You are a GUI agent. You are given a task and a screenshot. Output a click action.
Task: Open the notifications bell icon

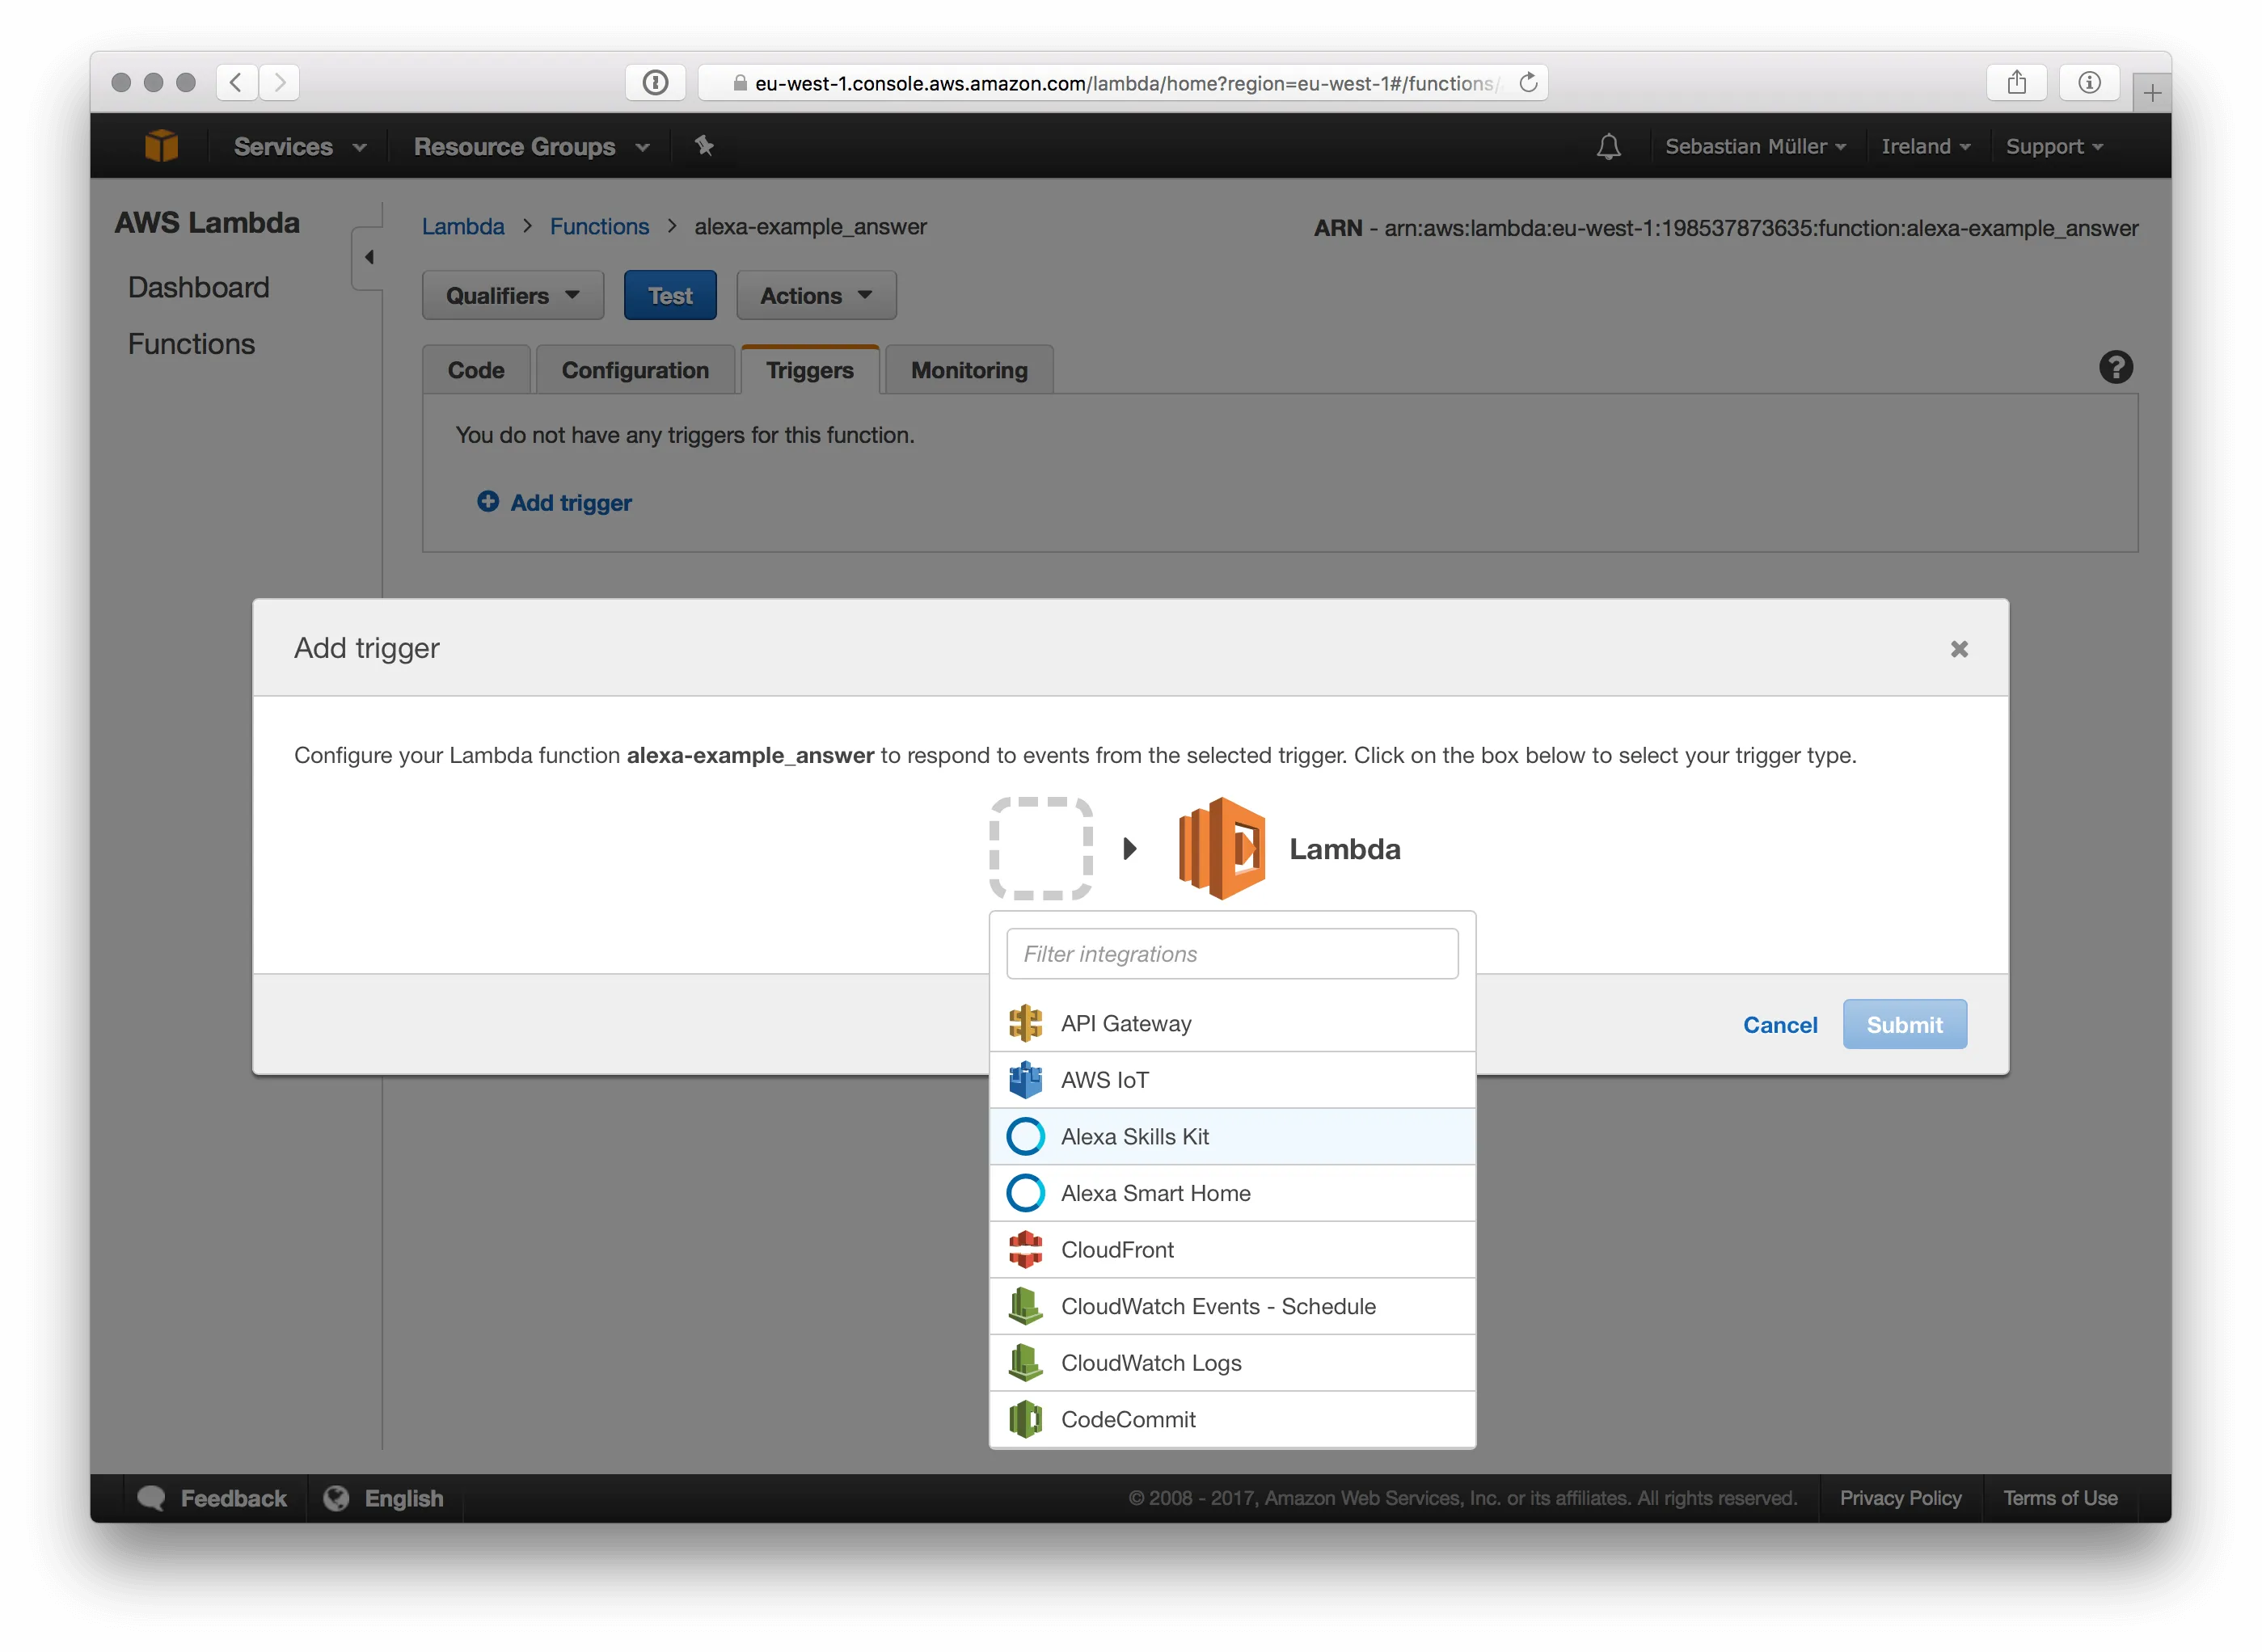click(x=1608, y=146)
